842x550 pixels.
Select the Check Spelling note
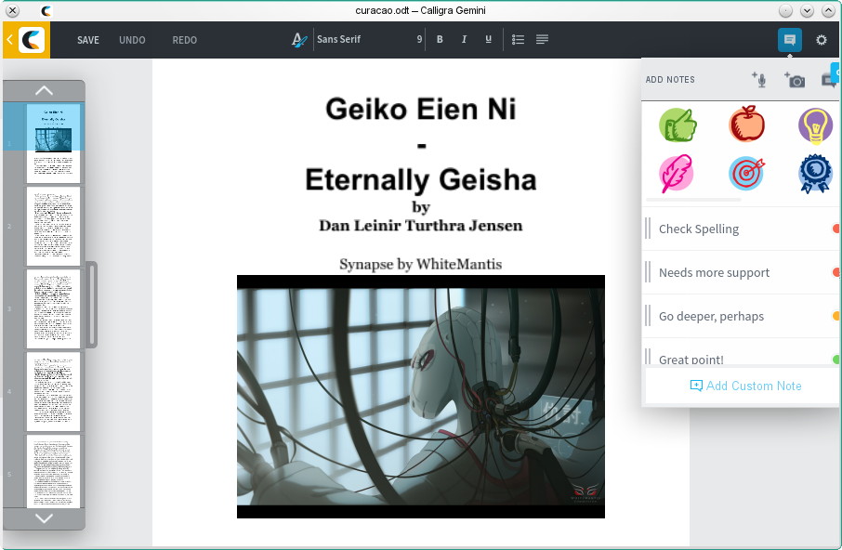tap(699, 229)
